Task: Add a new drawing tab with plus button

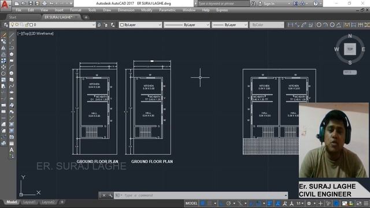Action: (x=86, y=17)
